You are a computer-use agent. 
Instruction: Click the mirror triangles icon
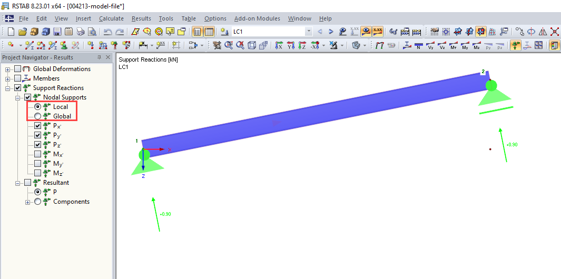(543, 32)
